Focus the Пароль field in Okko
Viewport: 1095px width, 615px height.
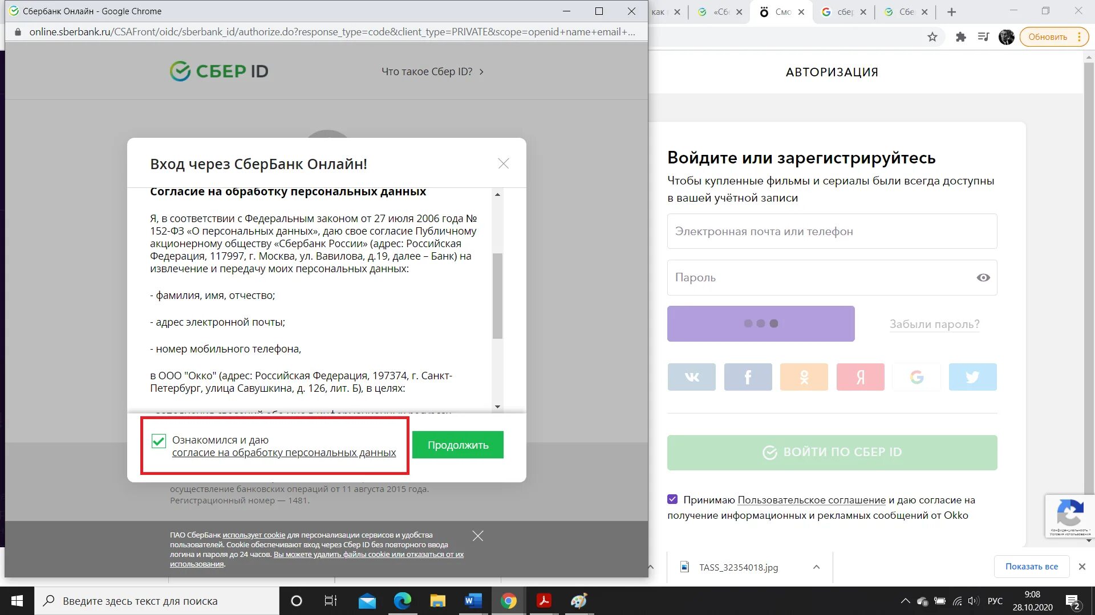pos(832,277)
